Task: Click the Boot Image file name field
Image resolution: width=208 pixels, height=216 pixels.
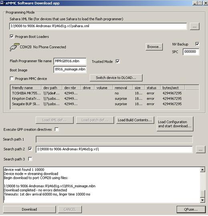Action: coord(70,69)
